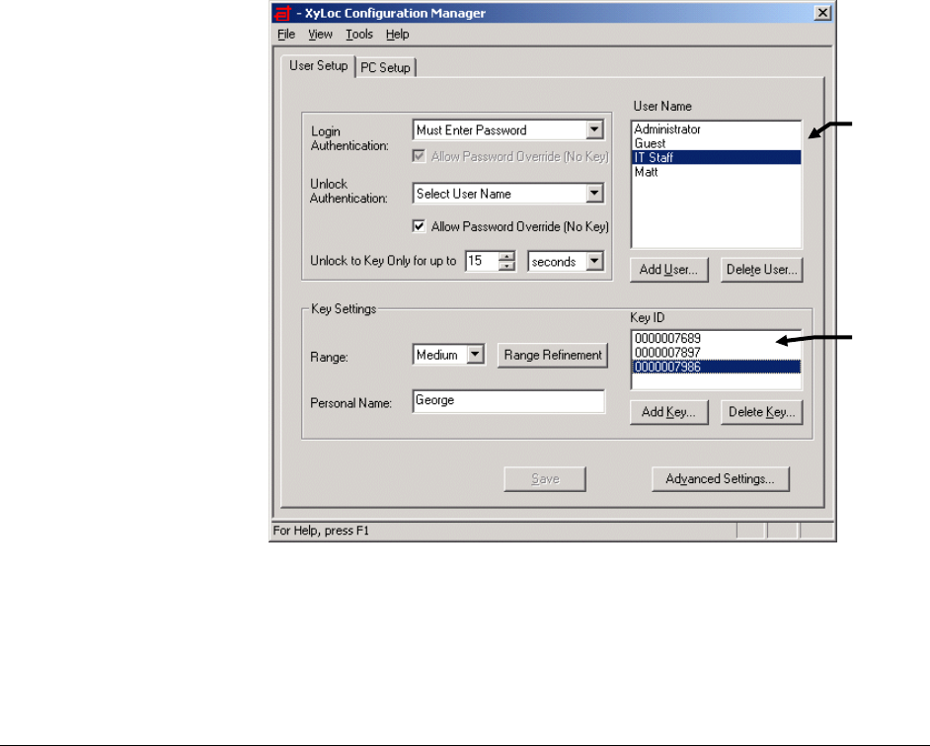Close the XyLoc Configuration Manager window
The image size is (930, 746).
coord(822,13)
